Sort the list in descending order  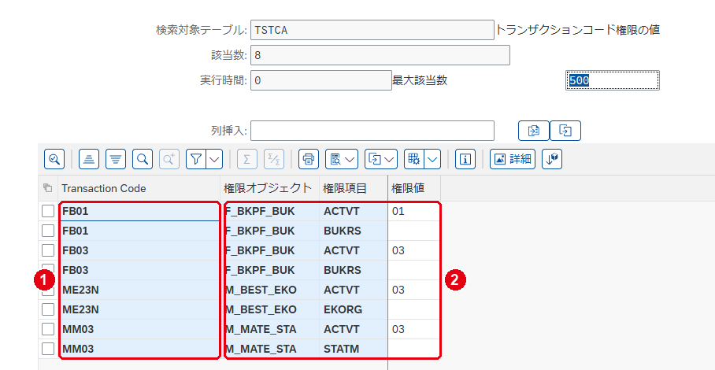tap(116, 159)
